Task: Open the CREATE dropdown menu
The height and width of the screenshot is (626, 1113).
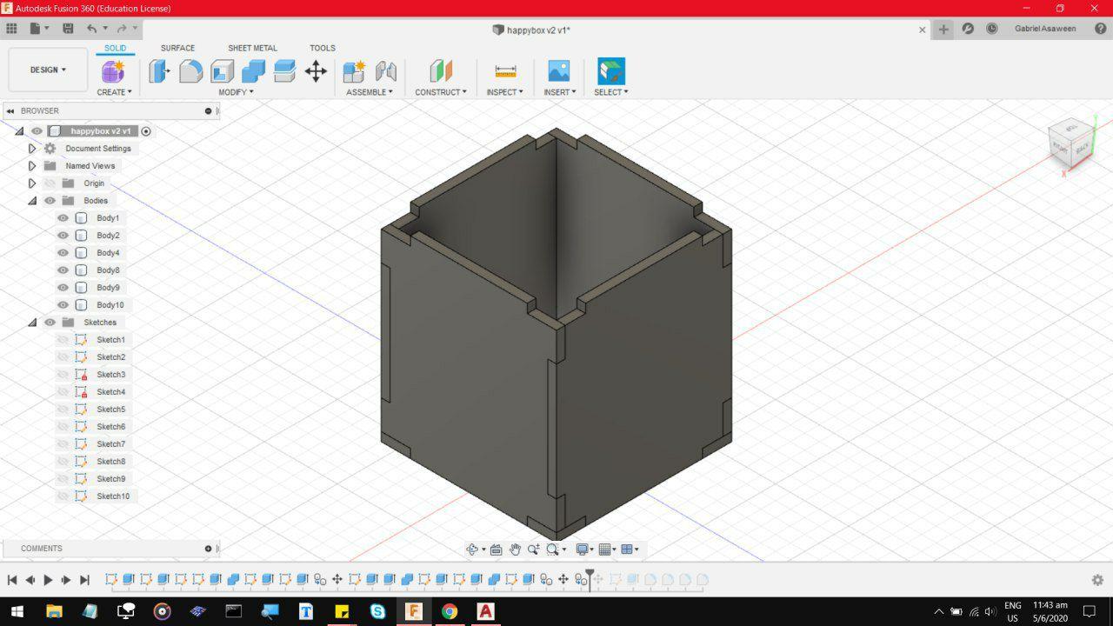Action: click(114, 92)
